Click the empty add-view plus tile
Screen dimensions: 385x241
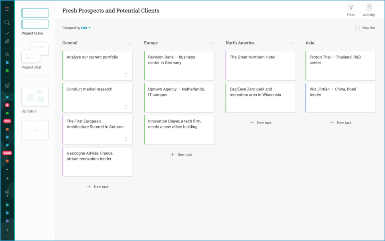point(35,130)
